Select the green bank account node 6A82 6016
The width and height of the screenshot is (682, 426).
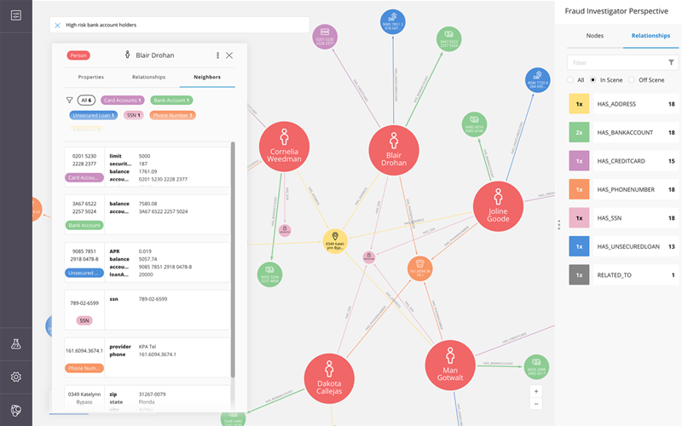[x=474, y=124]
